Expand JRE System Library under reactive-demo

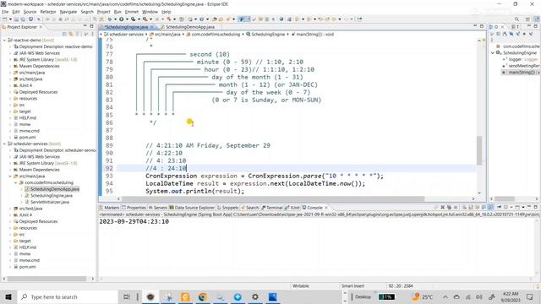click(10, 60)
